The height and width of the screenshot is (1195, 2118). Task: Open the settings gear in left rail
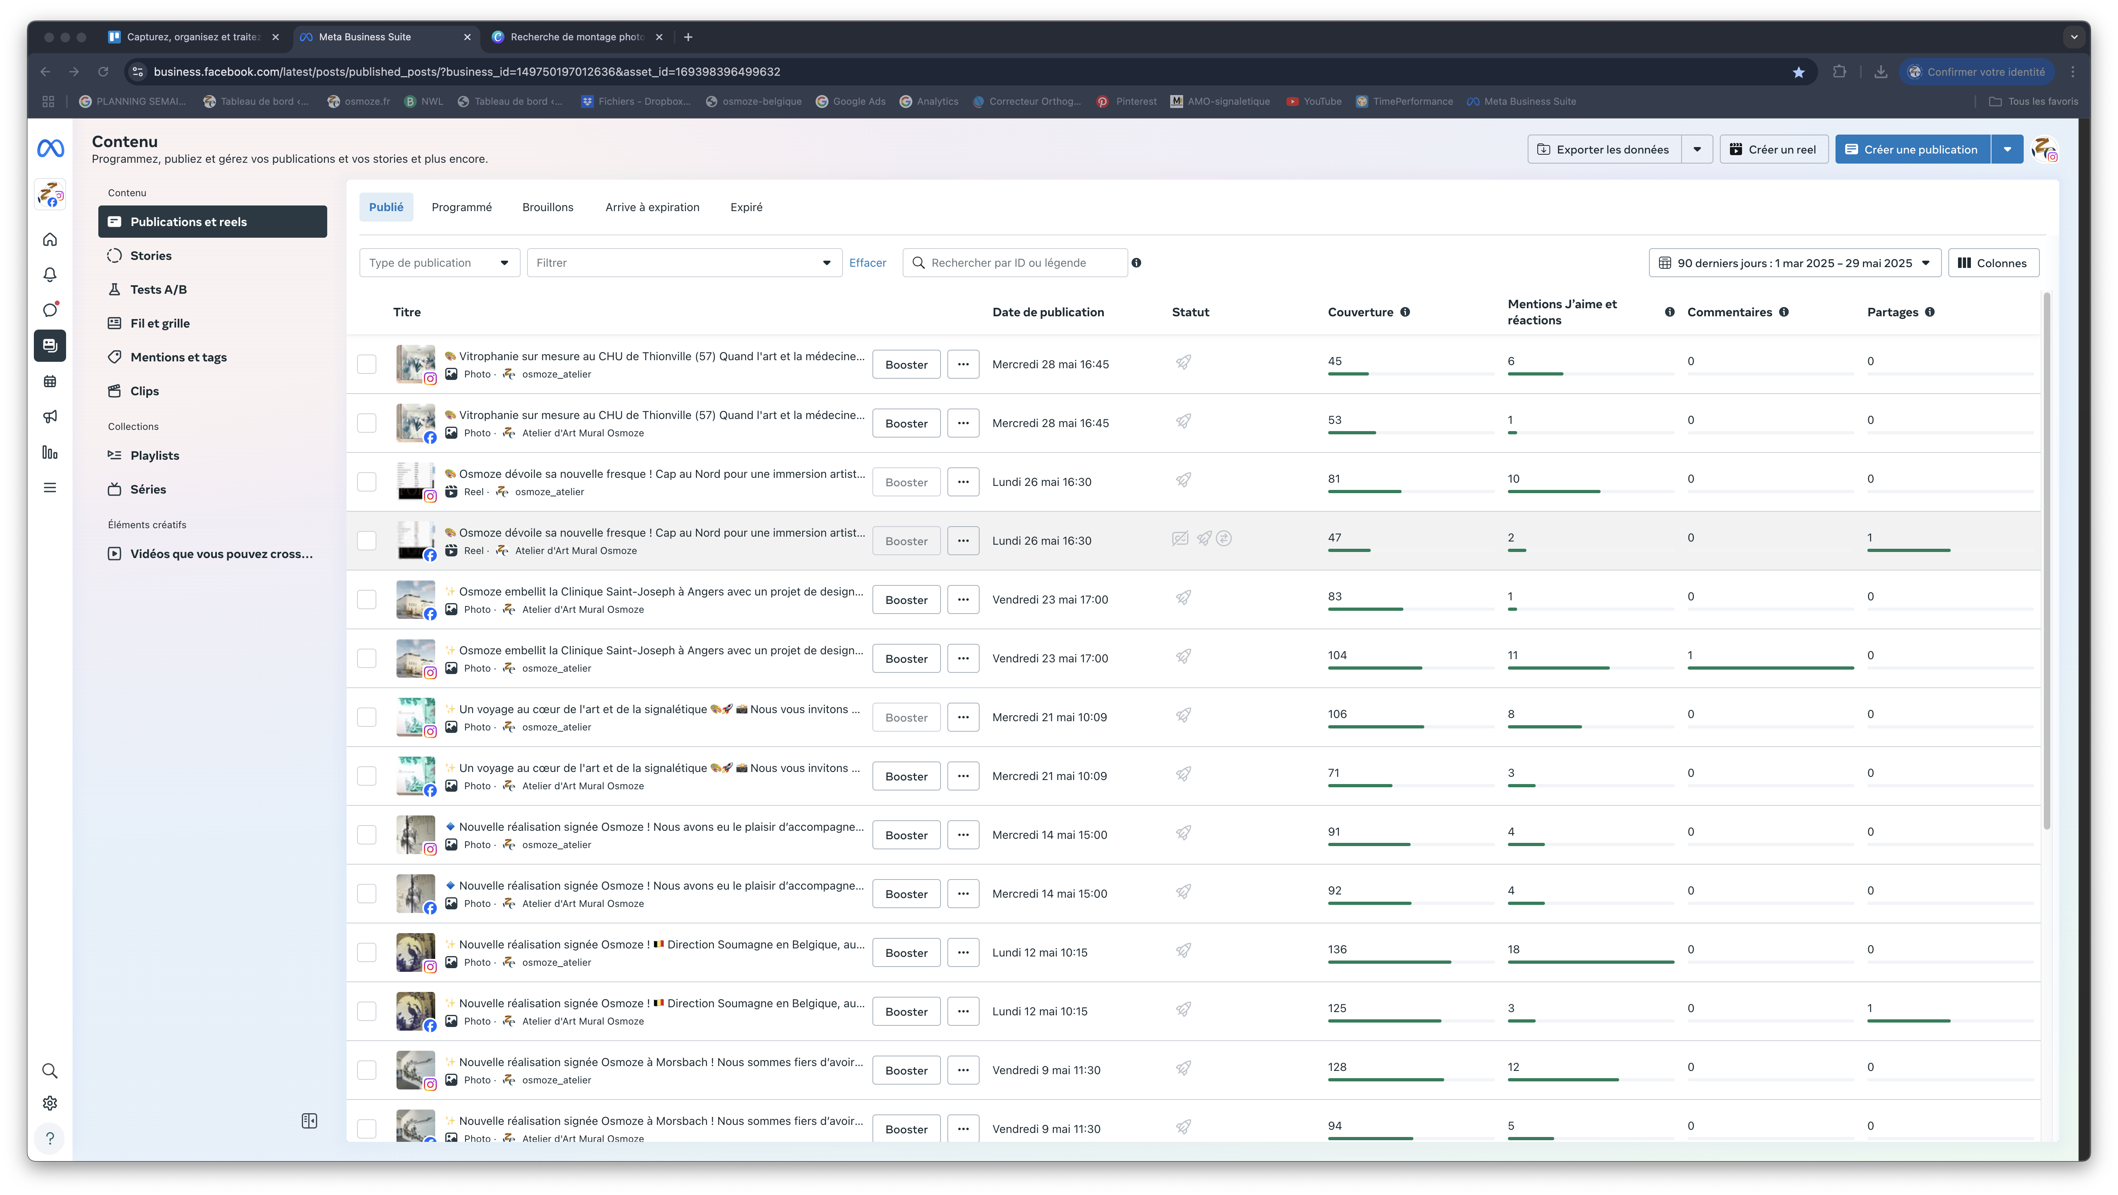click(50, 1103)
